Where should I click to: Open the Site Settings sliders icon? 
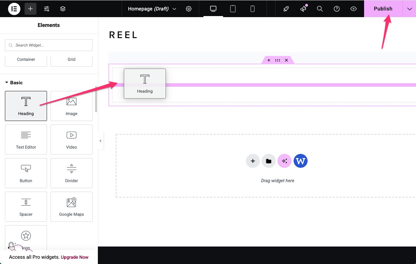tap(47, 9)
